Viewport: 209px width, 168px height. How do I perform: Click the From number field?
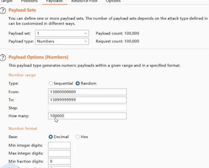coord(87,92)
